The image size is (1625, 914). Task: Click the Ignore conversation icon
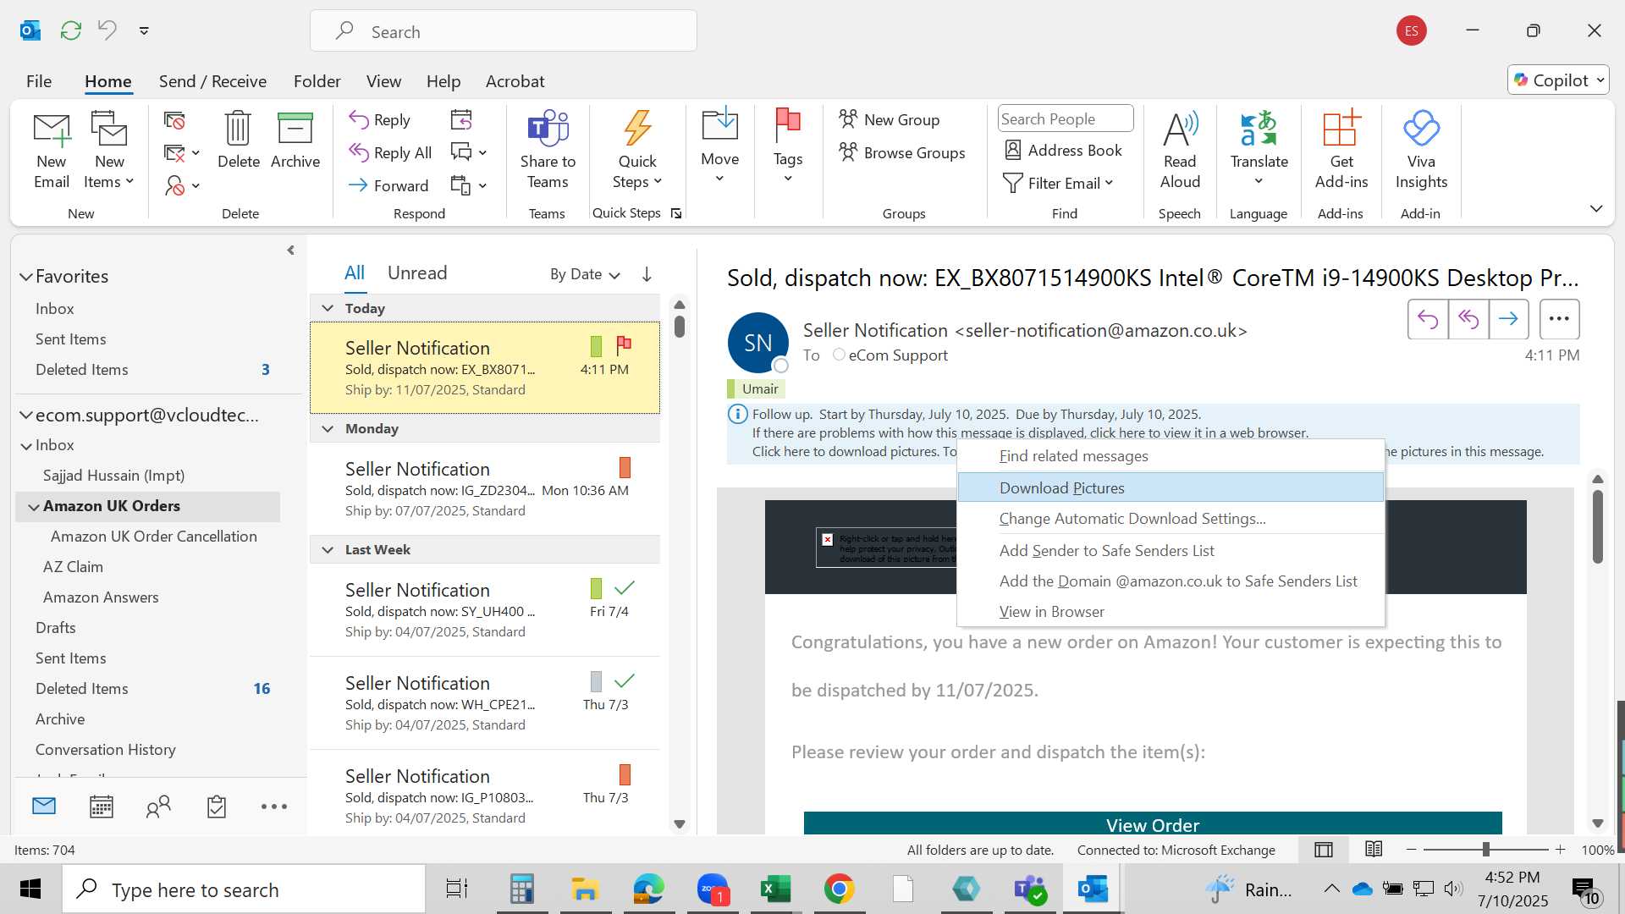tap(174, 120)
